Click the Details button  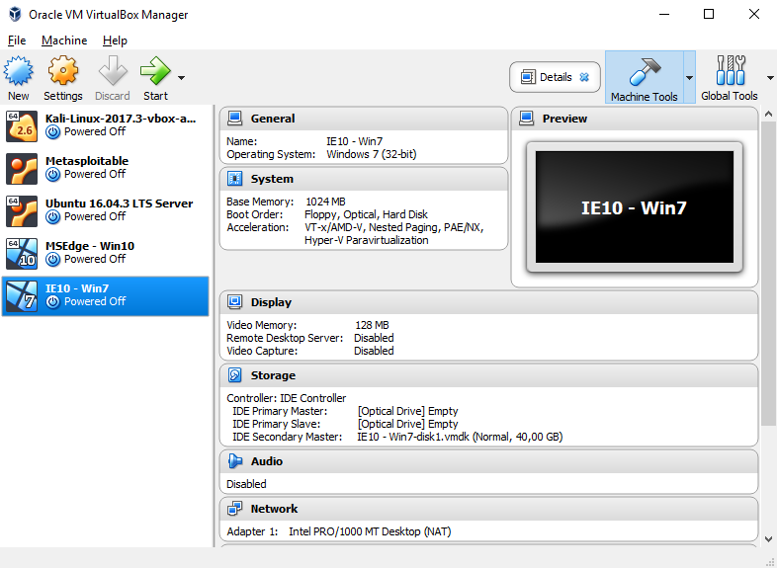pyautogui.click(x=555, y=77)
